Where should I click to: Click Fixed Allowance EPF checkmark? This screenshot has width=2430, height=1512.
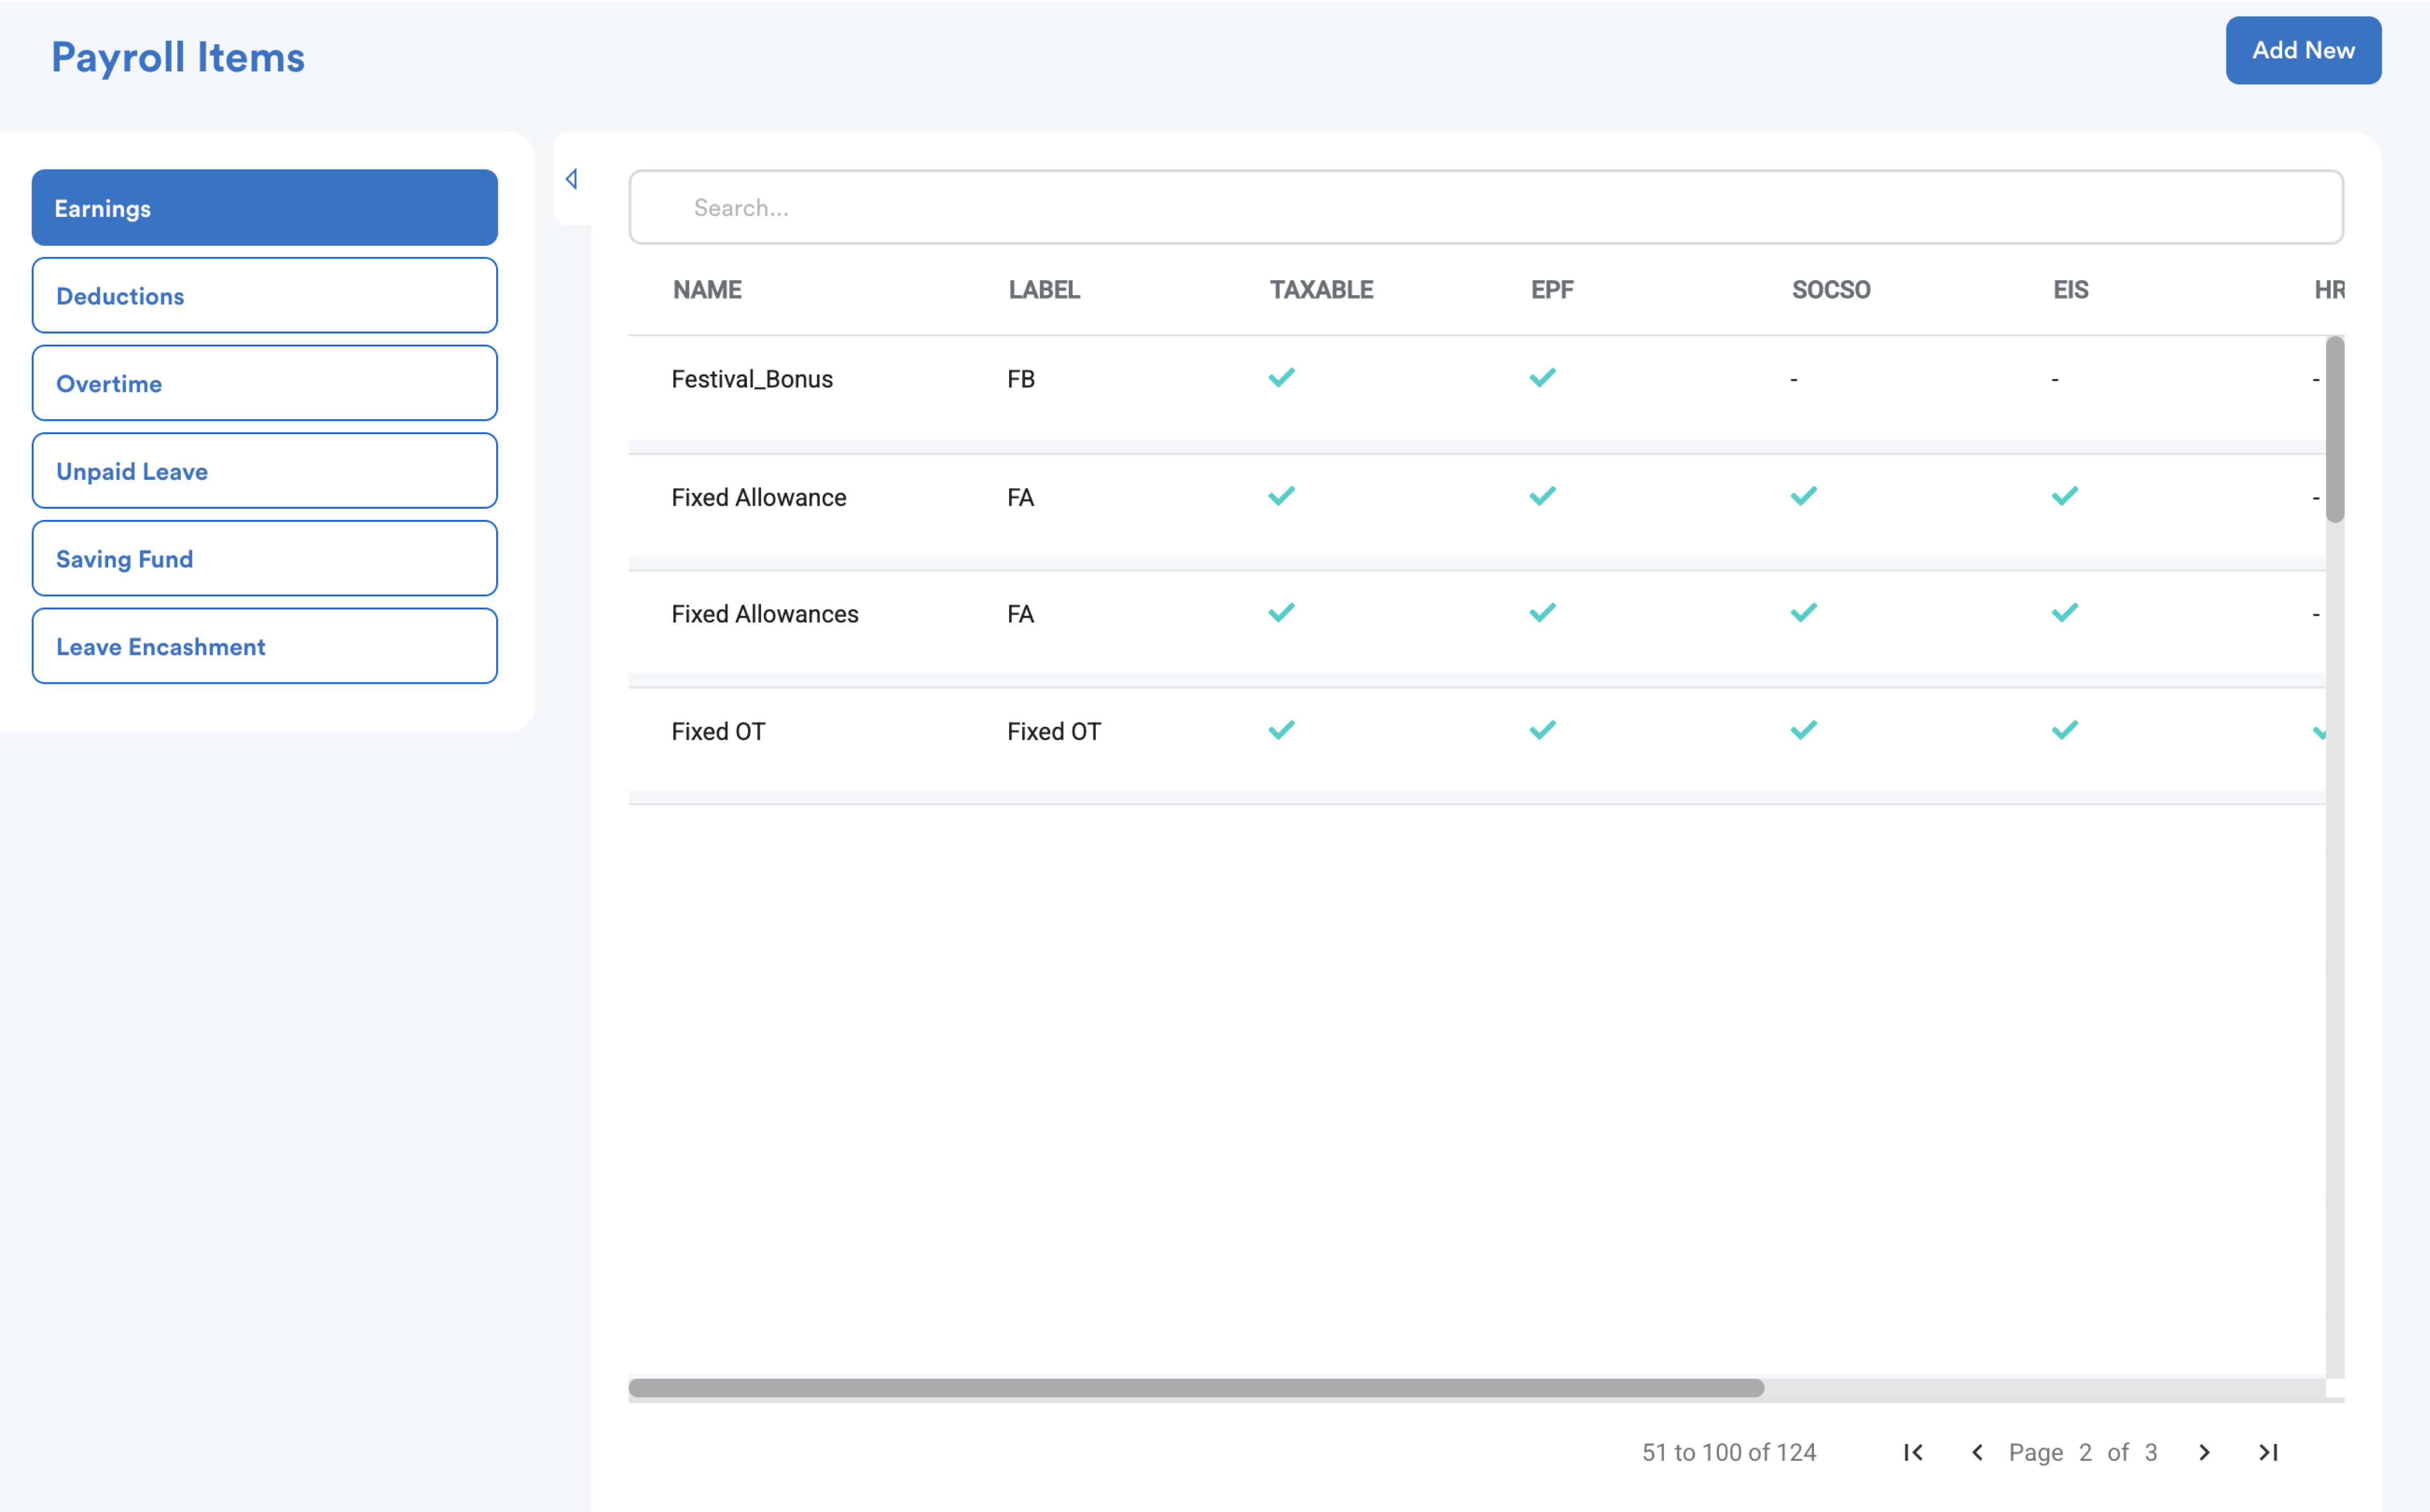click(x=1542, y=496)
